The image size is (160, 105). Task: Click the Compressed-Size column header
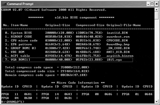pyautogui.click(x=90, y=25)
